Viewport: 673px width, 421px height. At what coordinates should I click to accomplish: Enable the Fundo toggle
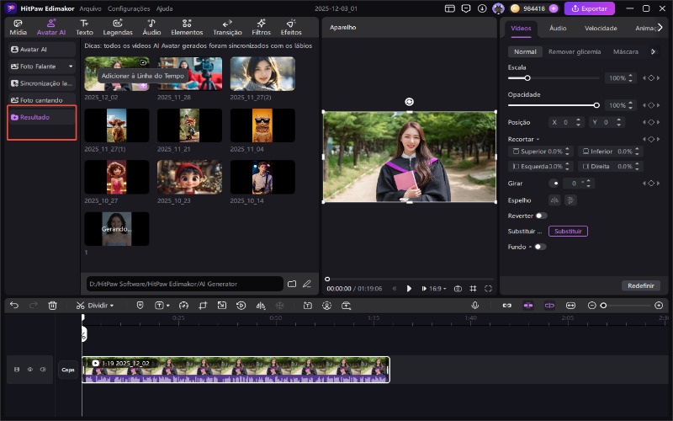[539, 247]
